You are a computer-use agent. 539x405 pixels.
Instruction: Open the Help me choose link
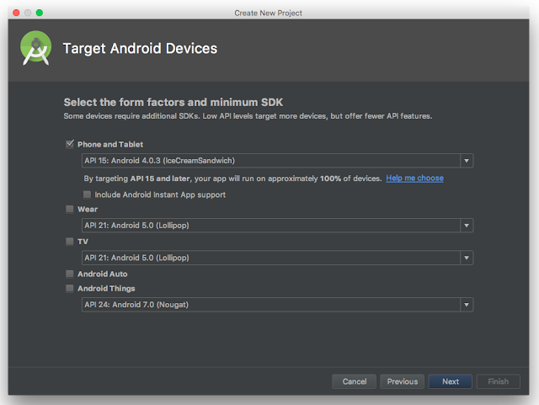(x=414, y=179)
